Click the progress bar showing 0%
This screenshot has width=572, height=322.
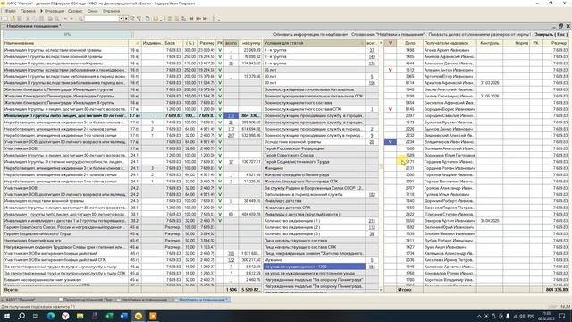tap(68, 34)
